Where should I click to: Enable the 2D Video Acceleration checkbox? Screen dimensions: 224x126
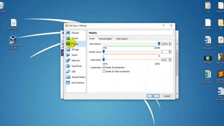(x=104, y=71)
